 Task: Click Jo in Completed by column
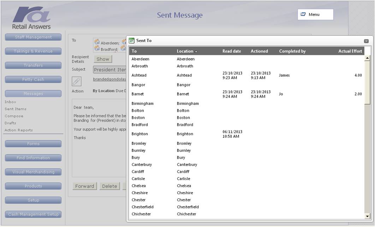(x=281, y=94)
